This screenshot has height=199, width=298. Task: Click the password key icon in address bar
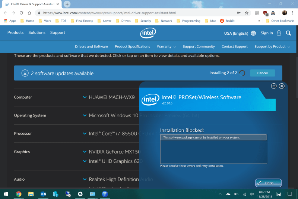239,13
